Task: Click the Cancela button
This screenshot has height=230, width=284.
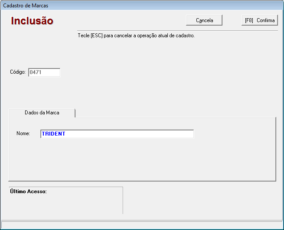Action: coord(204,20)
